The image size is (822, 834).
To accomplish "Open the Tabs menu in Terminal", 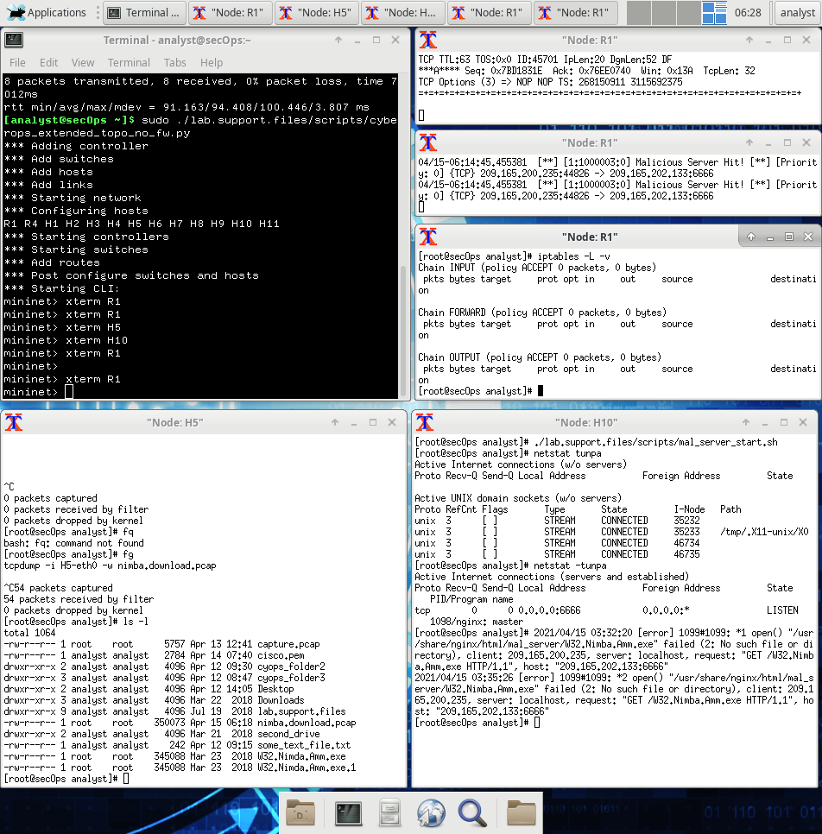I will [x=174, y=62].
